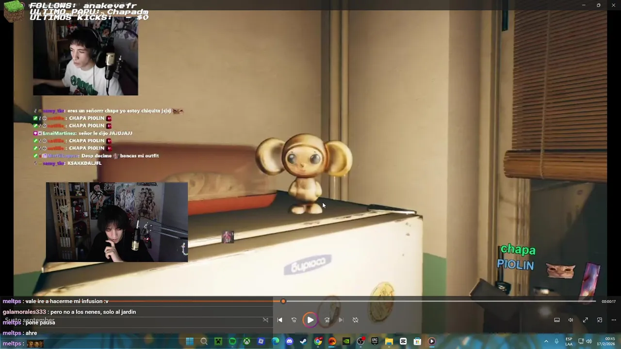Open Spotify from the taskbar
The height and width of the screenshot is (349, 621).
pos(232,341)
